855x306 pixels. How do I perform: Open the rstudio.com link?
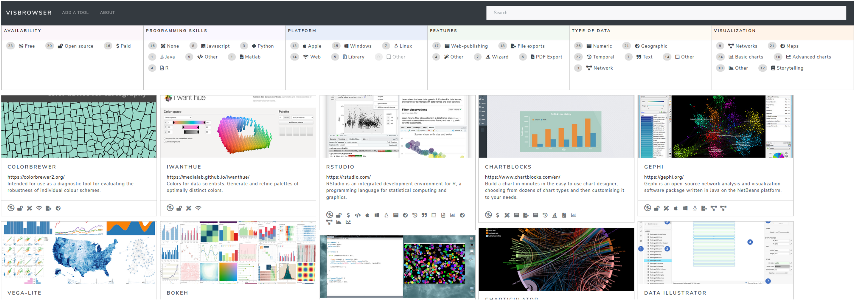[349, 177]
